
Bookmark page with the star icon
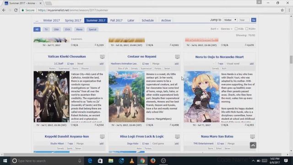(x=282, y=10)
